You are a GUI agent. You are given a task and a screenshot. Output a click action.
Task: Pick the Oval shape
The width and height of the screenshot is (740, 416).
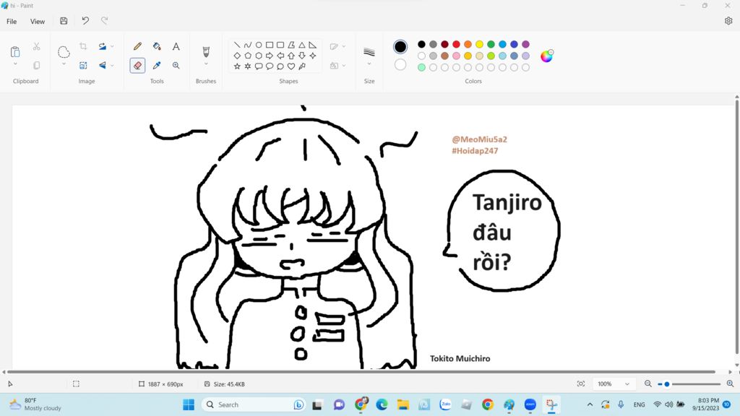pyautogui.click(x=259, y=45)
